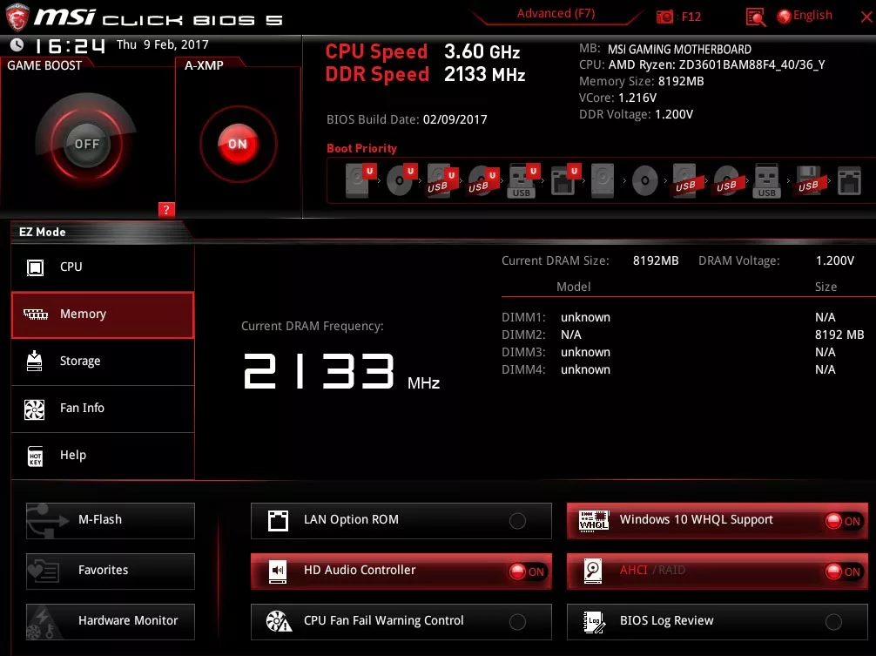
Task: Click the clock icon beside the time
Action: point(17,44)
